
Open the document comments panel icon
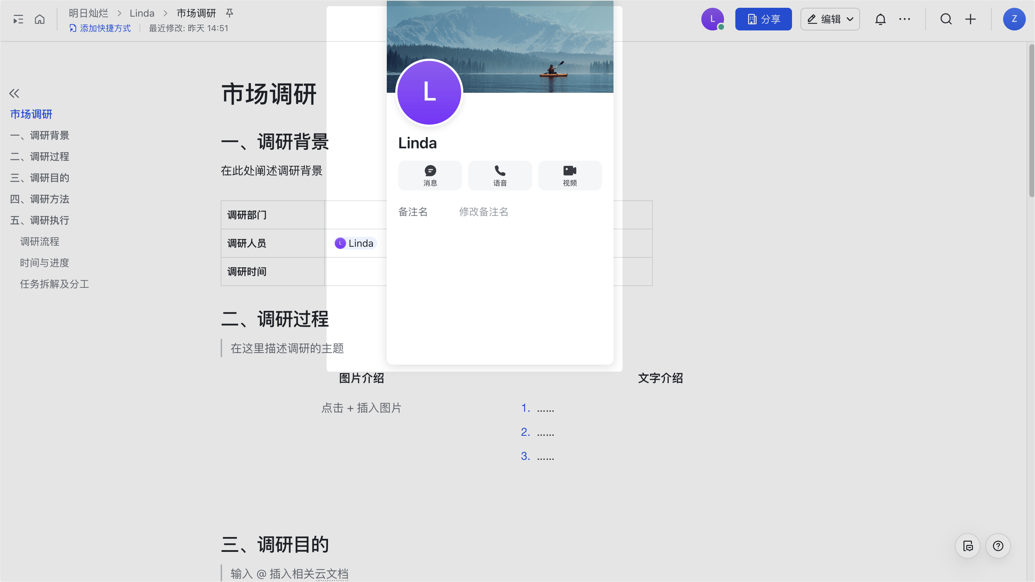tap(967, 546)
